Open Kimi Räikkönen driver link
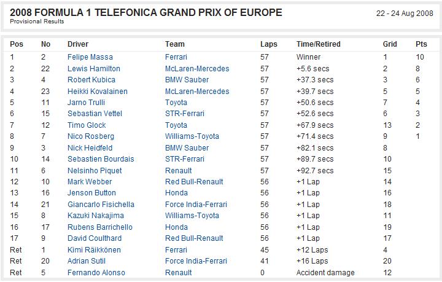 (94, 250)
